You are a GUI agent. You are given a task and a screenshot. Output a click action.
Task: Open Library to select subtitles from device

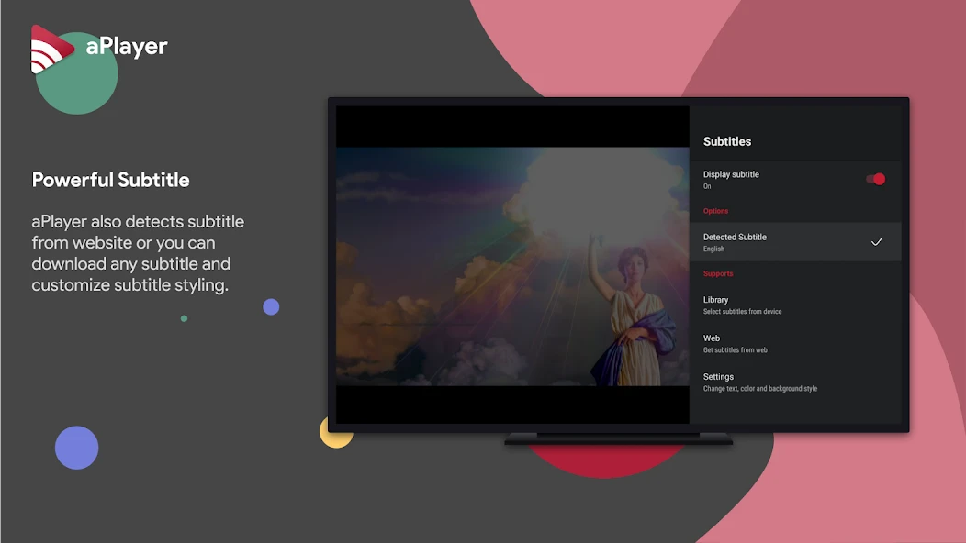coord(794,305)
